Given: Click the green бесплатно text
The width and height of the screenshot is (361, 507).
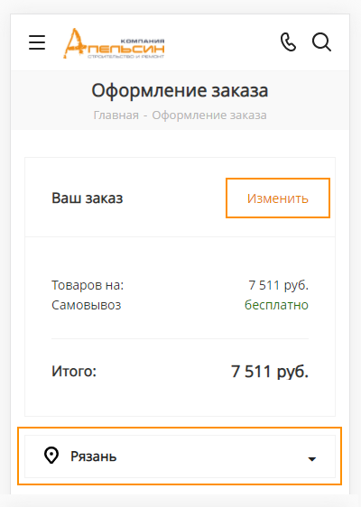Looking at the screenshot, I should click(x=276, y=305).
